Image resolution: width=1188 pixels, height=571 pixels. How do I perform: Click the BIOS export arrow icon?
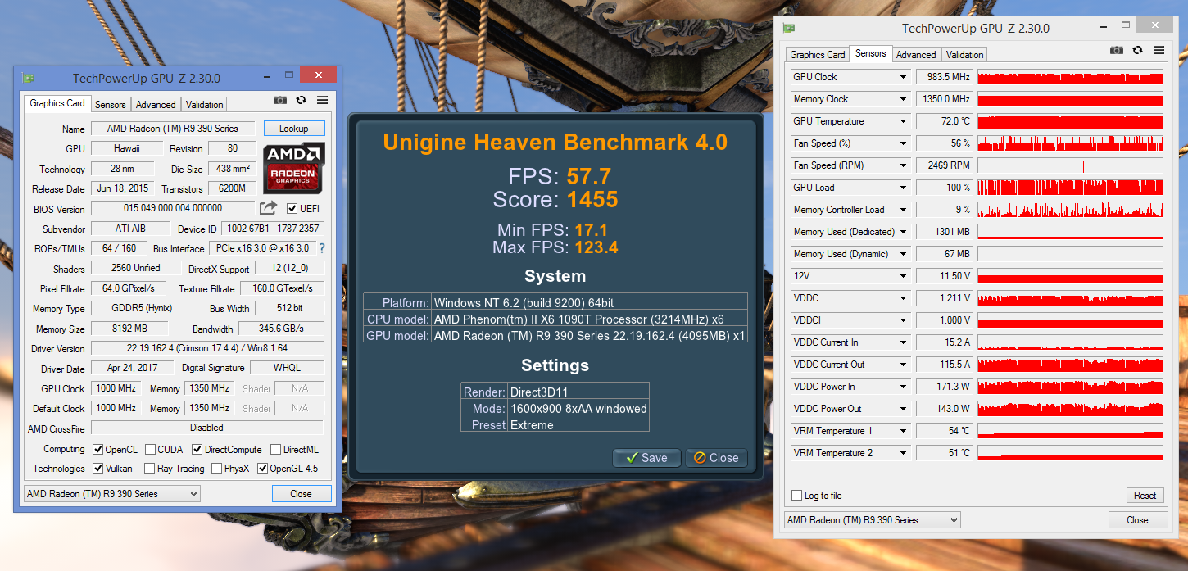coord(269,208)
